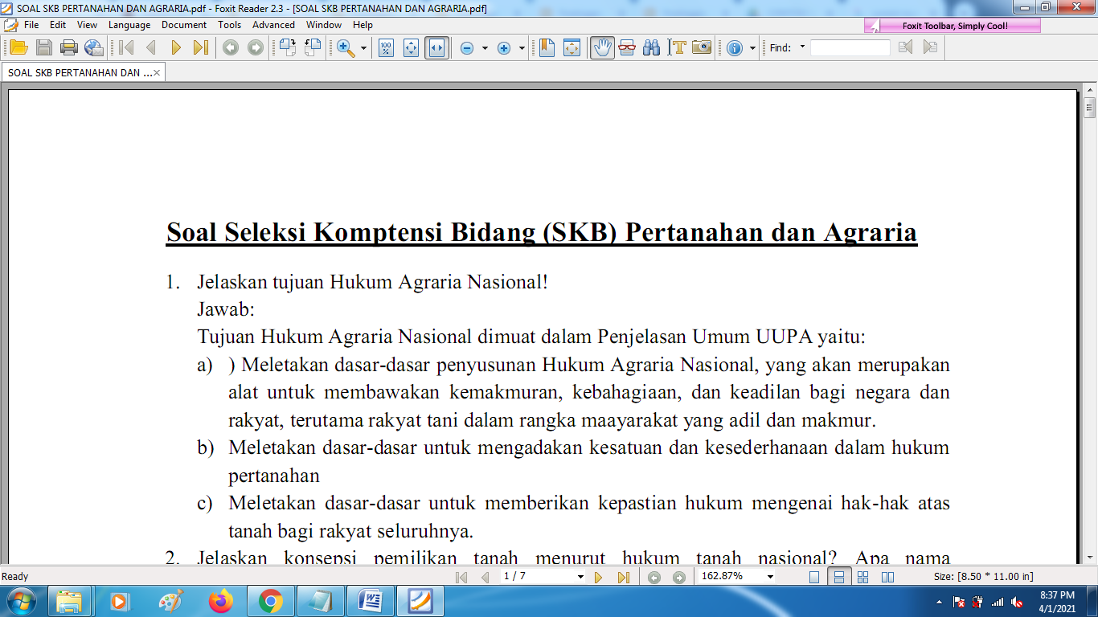This screenshot has width=1098, height=617.
Task: Activate the Snapshot camera tool
Action: point(702,47)
